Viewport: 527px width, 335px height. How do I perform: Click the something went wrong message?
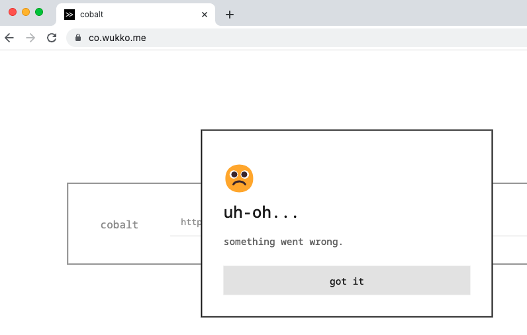click(283, 242)
